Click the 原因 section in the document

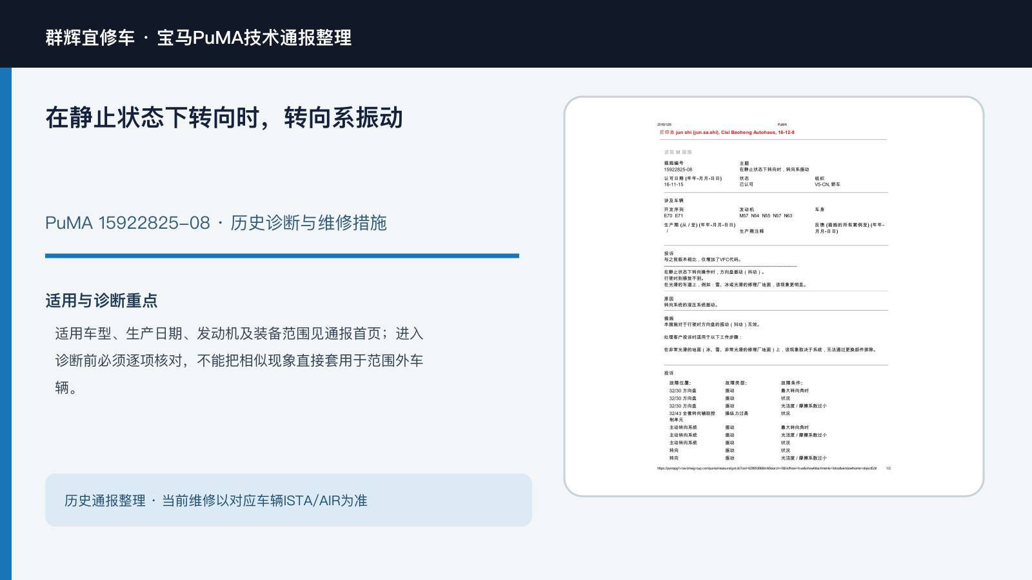pyautogui.click(x=691, y=302)
